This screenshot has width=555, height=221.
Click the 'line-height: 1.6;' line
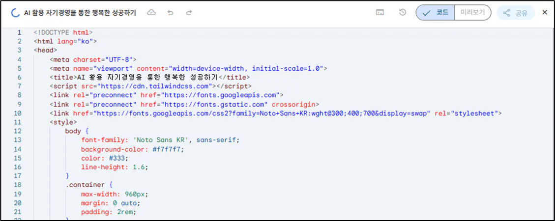click(x=115, y=167)
